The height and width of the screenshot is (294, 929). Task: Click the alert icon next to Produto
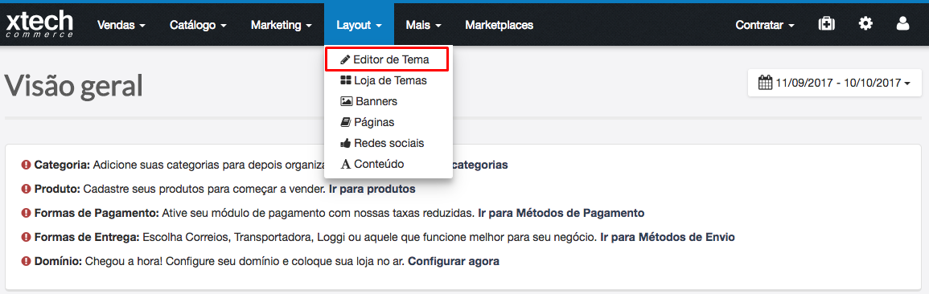point(26,189)
